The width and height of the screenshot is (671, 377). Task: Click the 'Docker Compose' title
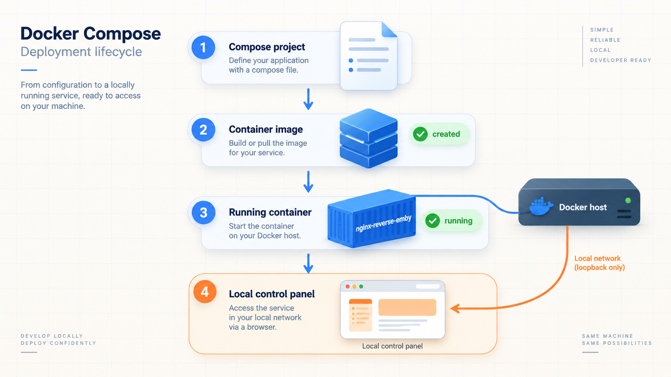pos(91,34)
